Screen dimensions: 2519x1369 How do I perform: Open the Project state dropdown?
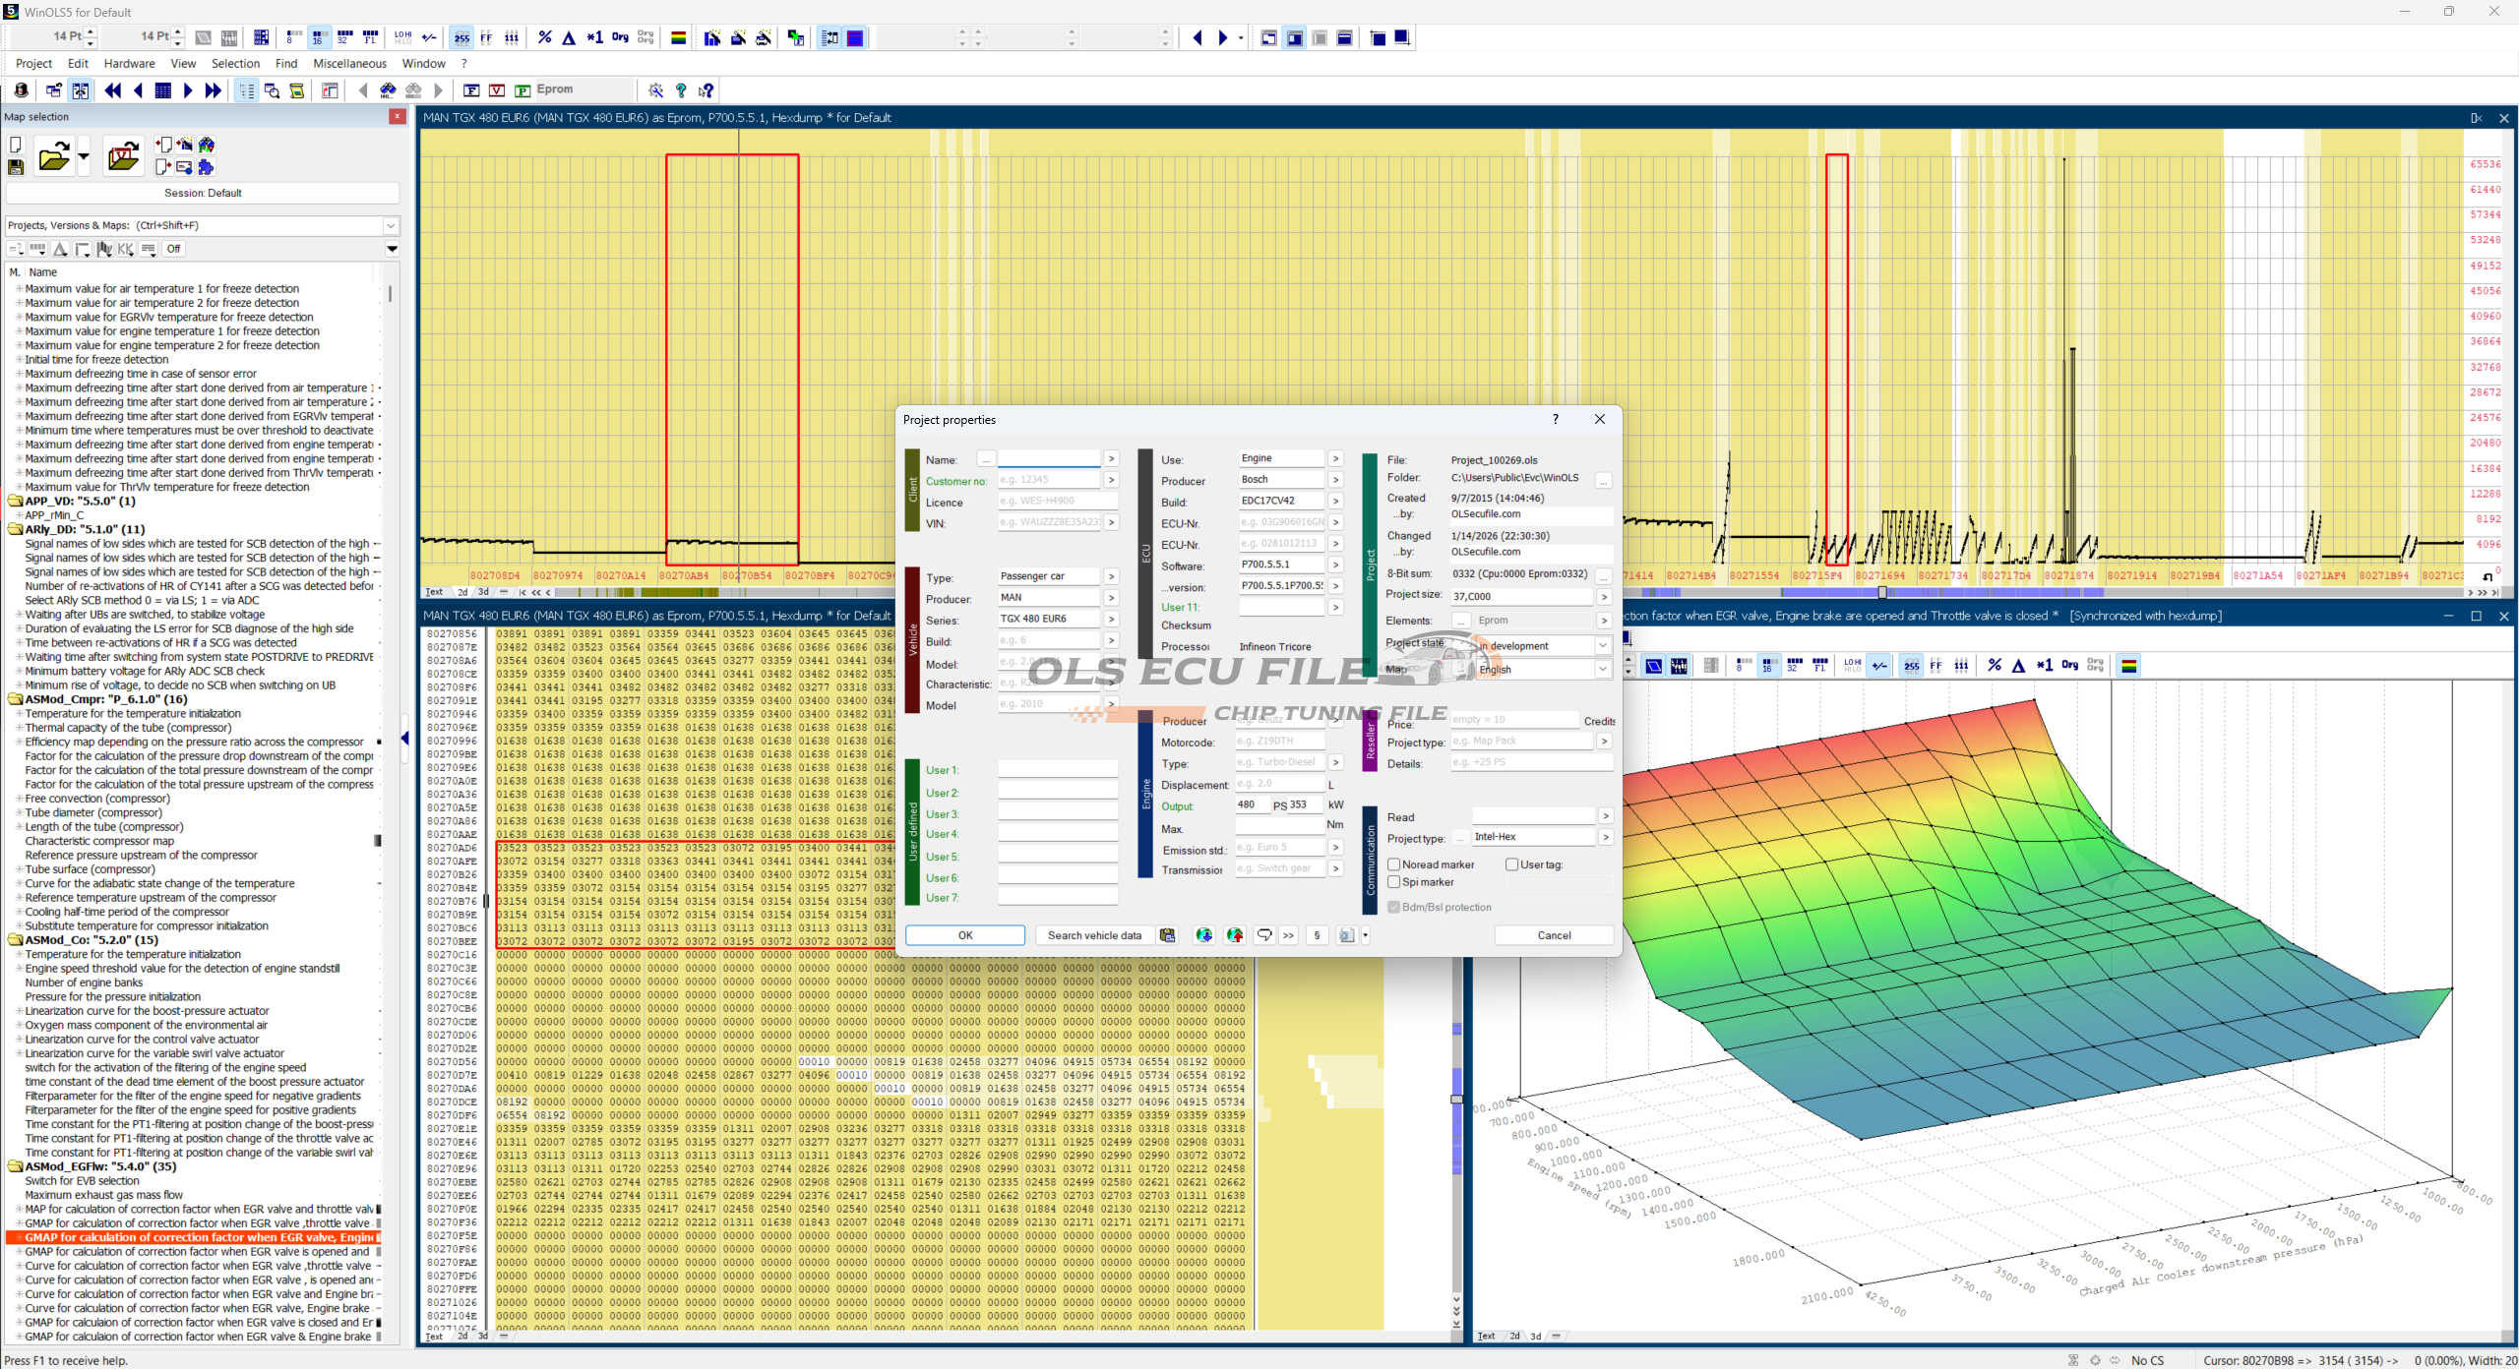tap(1602, 646)
